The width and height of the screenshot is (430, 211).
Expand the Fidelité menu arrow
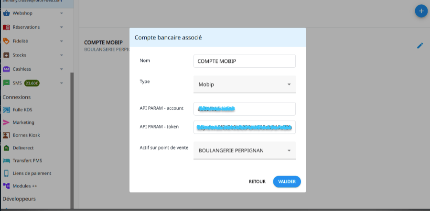coord(62,41)
